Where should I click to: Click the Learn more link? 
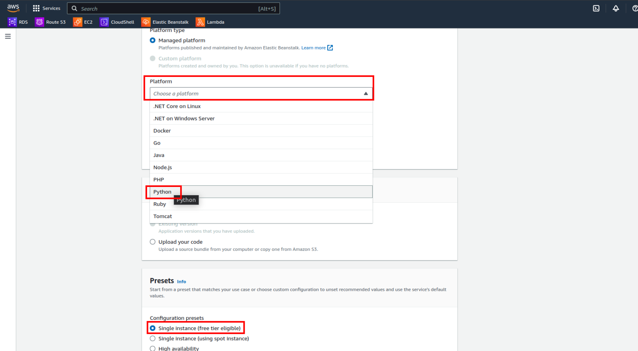314,47
